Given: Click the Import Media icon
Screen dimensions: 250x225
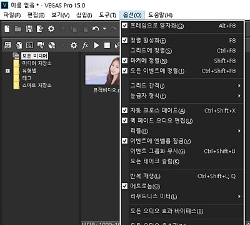Looking at the screenshot, I should click(19, 45).
